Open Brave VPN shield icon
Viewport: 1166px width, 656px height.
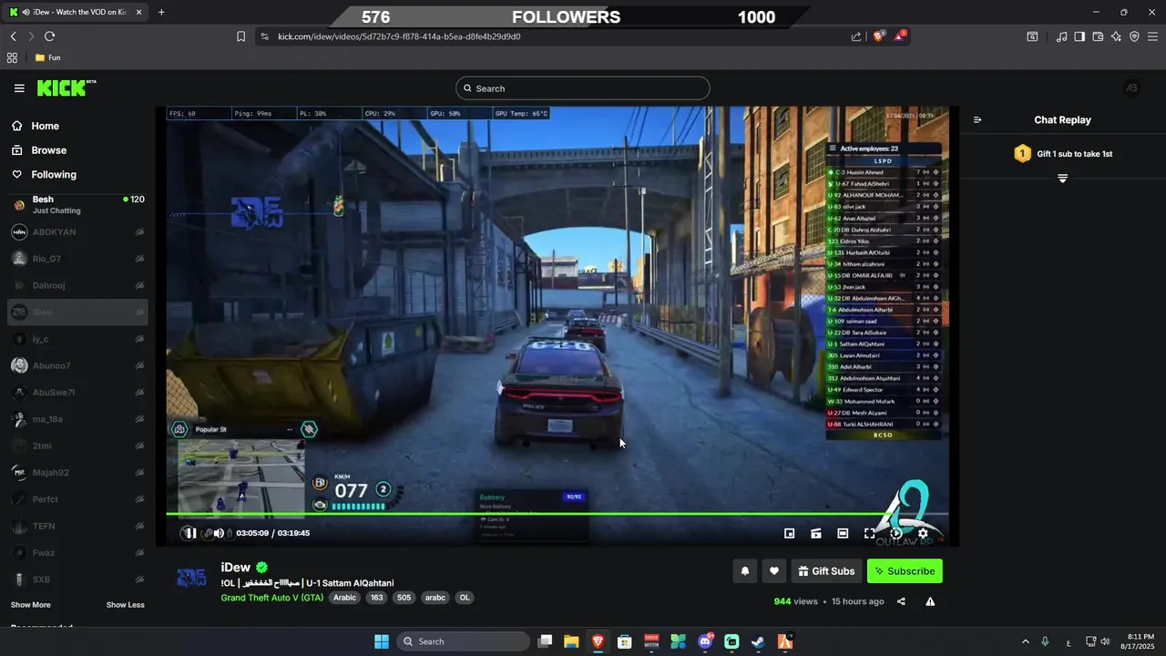1134,36
